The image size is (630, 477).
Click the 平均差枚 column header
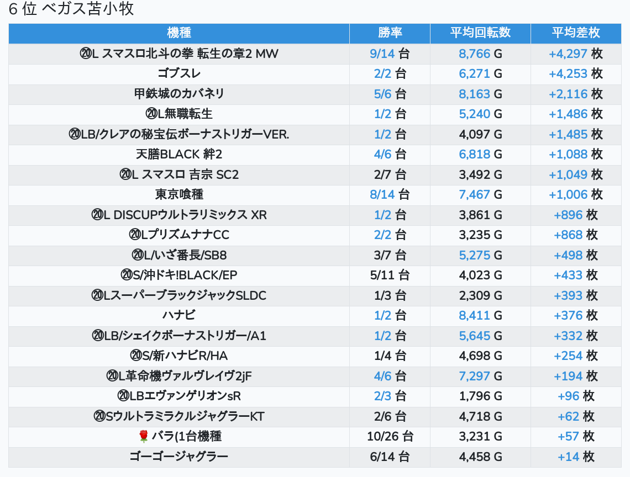click(575, 33)
